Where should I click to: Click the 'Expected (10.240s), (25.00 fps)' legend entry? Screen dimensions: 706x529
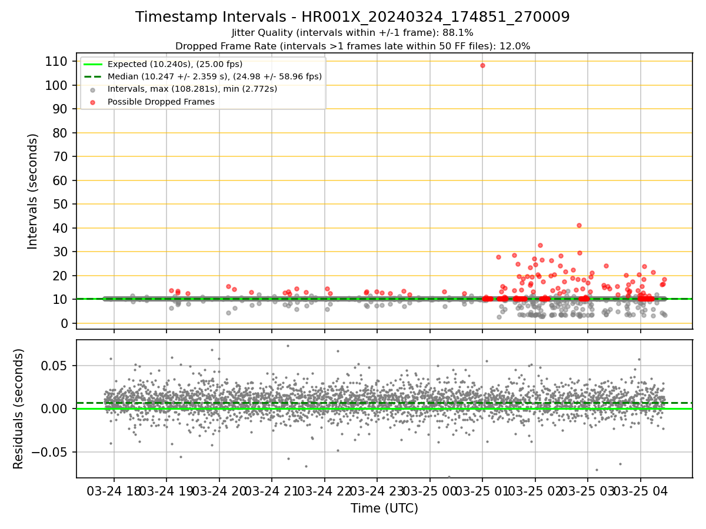click(x=175, y=65)
